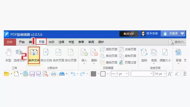Screen dimensions: 190x107
Task: Select the Hand (手型) tool
Action: [x=8, y=55]
